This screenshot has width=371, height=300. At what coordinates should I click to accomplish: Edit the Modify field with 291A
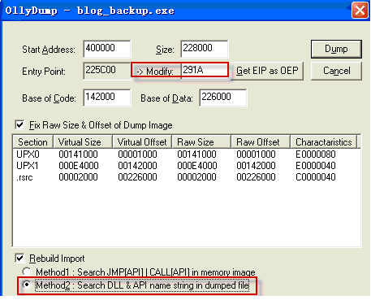pos(205,70)
